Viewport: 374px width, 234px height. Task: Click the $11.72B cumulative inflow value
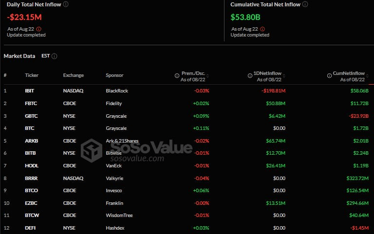pos(359,104)
